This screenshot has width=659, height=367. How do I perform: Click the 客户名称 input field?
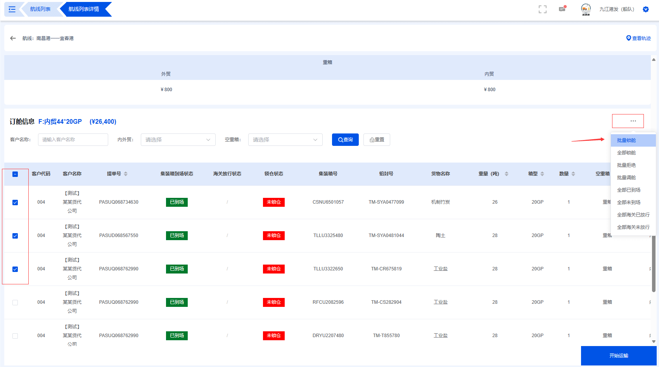pyautogui.click(x=73, y=140)
